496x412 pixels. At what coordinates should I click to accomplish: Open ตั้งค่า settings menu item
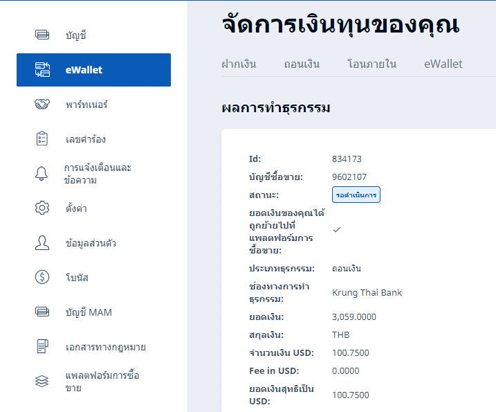[x=76, y=208]
